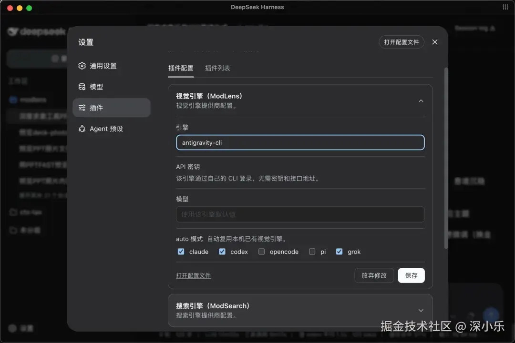Click the sliders icon beside 插件
The image size is (515, 343).
(82, 108)
